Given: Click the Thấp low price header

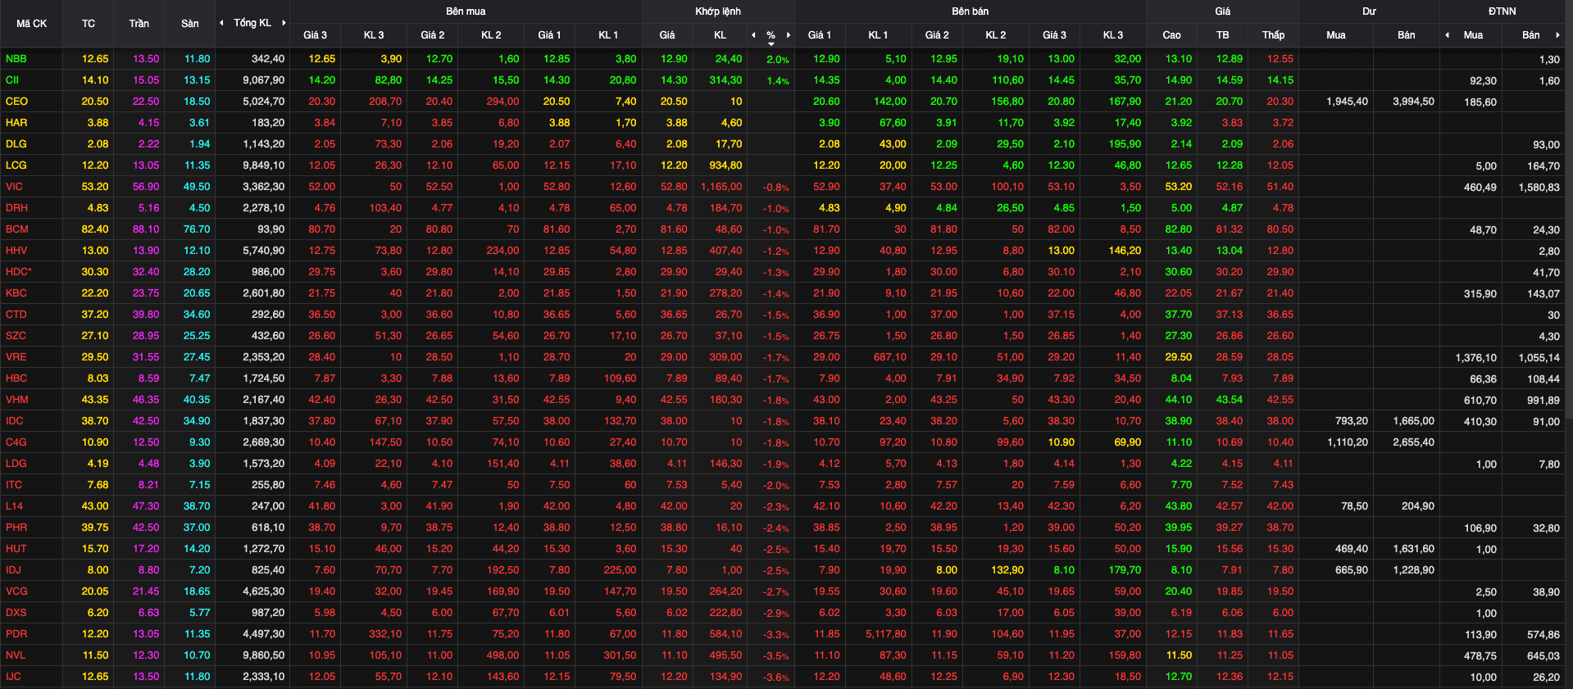Looking at the screenshot, I should (1274, 35).
